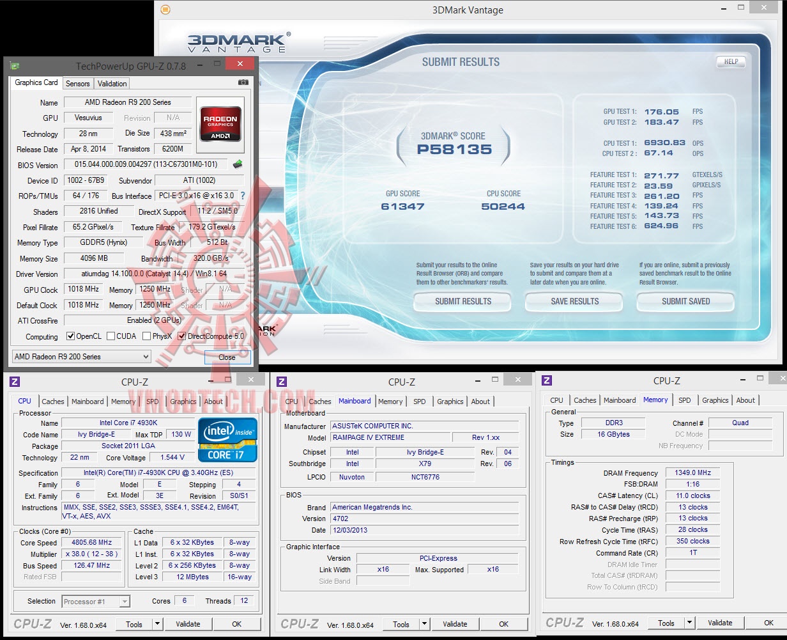The height and width of the screenshot is (640, 787).
Task: Click the BIOS save chip icon in GPU-Z
Action: click(x=238, y=164)
